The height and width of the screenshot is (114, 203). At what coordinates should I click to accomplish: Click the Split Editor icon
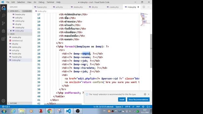(x=144, y=7)
